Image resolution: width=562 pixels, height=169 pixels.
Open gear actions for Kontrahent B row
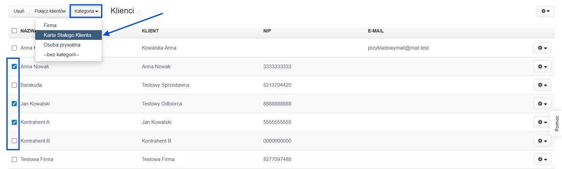click(543, 141)
